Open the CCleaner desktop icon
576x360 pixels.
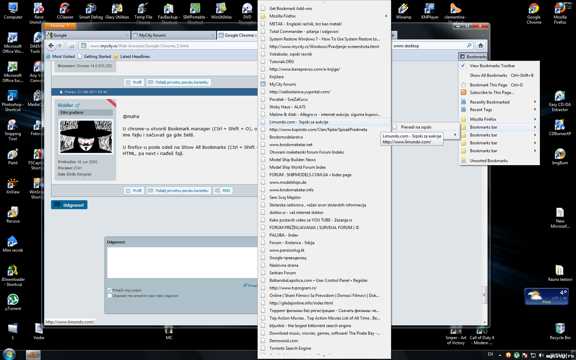pyautogui.click(x=65, y=11)
